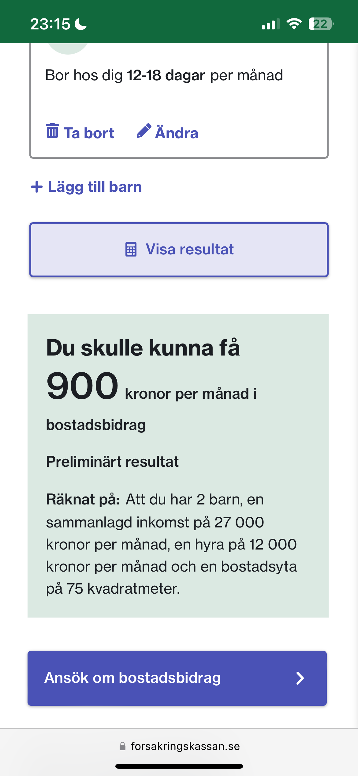
Task: Tap the battery indicator showing 22
Action: 321,24
